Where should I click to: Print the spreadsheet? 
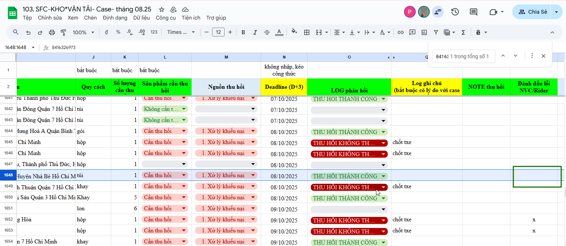point(52,32)
